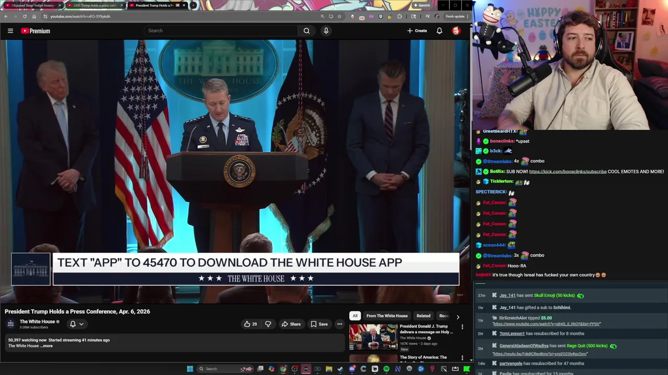Start voice search with the microphone icon
Viewport: 668px width, 375px height.
(x=326, y=31)
